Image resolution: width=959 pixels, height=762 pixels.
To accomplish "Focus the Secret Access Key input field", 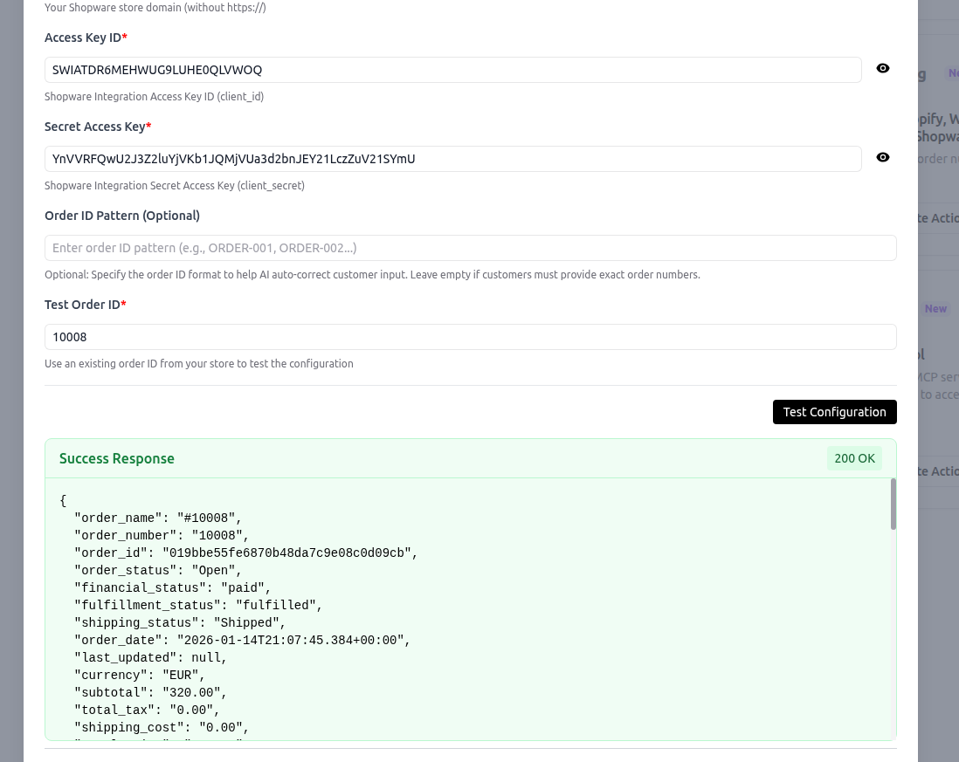I will pos(452,159).
